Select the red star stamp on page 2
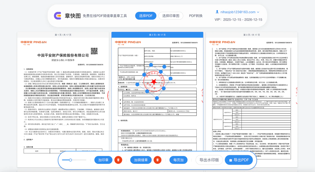The height and width of the screenshot is (172, 315). [154, 82]
